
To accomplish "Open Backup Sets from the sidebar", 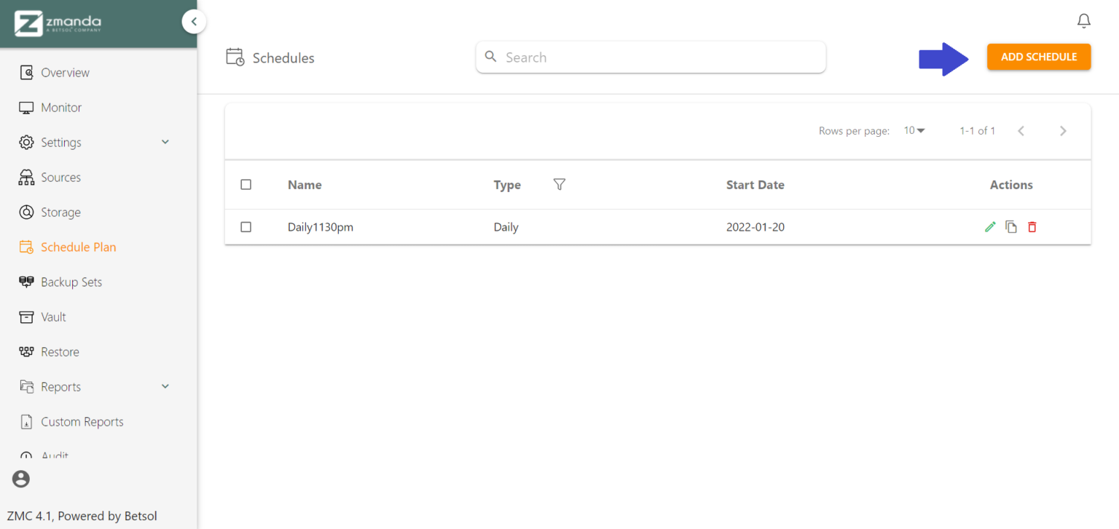I will 71,282.
